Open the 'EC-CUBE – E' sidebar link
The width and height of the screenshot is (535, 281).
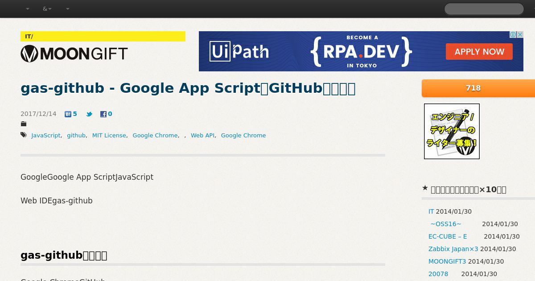(x=448, y=236)
